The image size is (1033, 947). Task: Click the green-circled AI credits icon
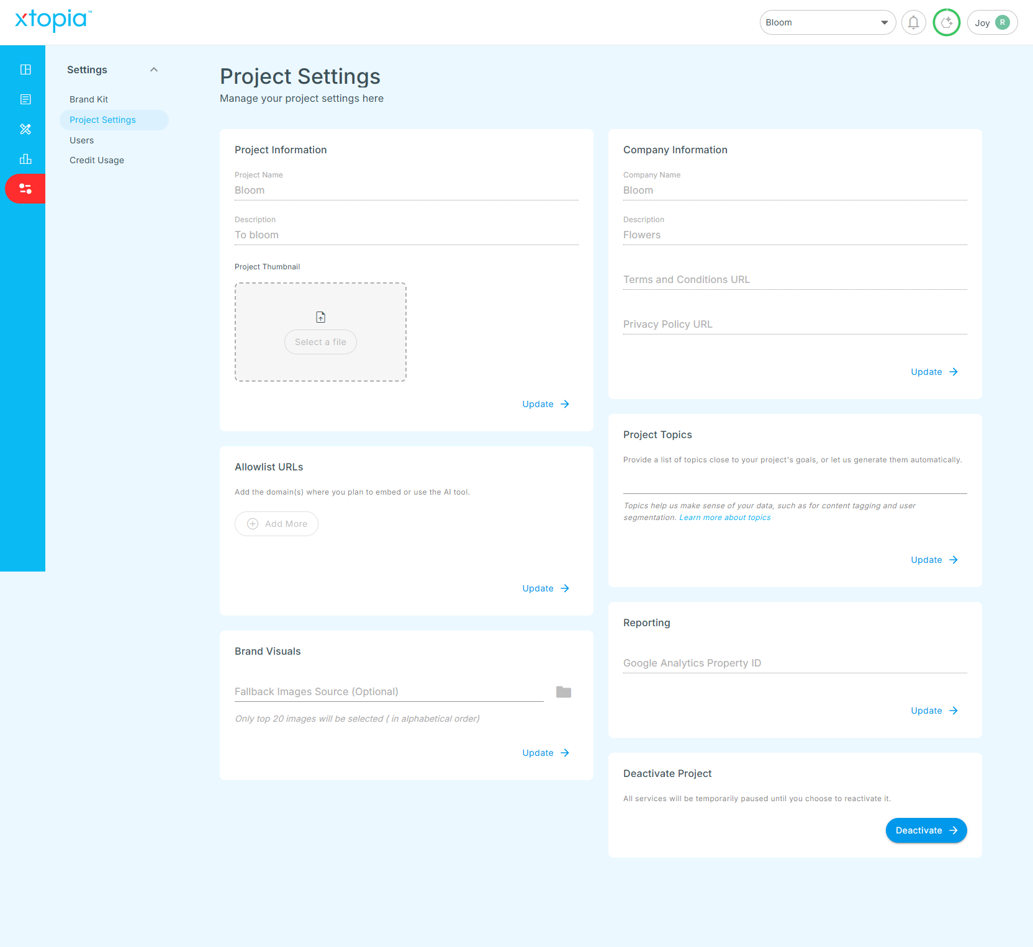tap(946, 23)
